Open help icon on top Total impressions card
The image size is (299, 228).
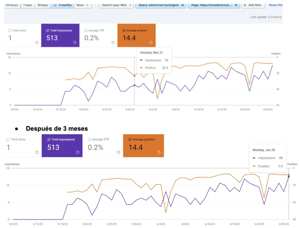tap(75, 43)
